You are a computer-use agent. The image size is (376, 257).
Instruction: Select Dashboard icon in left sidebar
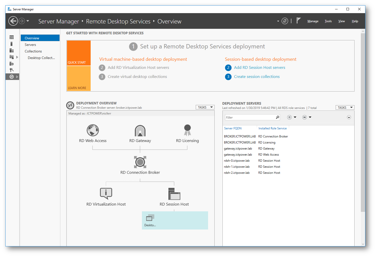pos(12,37)
